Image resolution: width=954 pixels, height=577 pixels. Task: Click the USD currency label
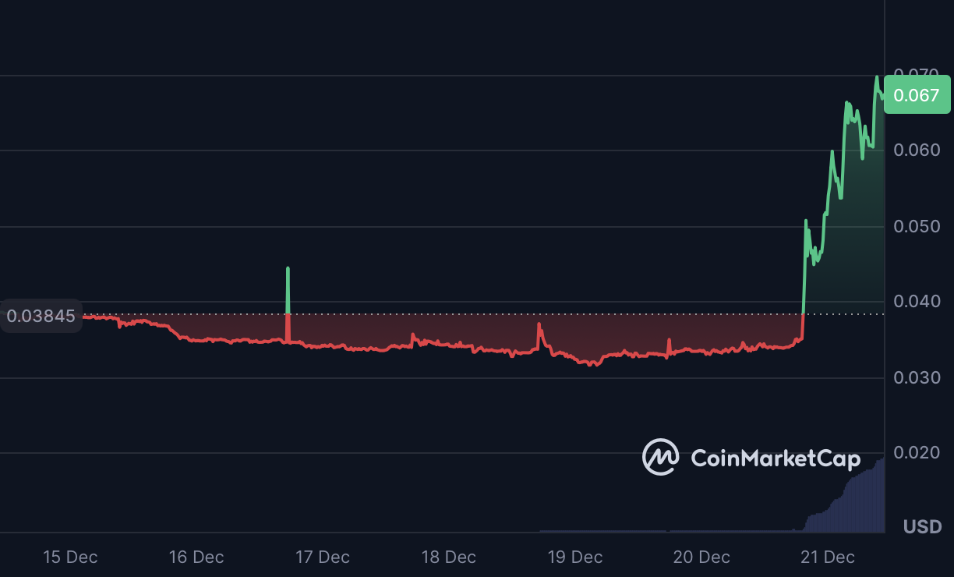coord(923,527)
